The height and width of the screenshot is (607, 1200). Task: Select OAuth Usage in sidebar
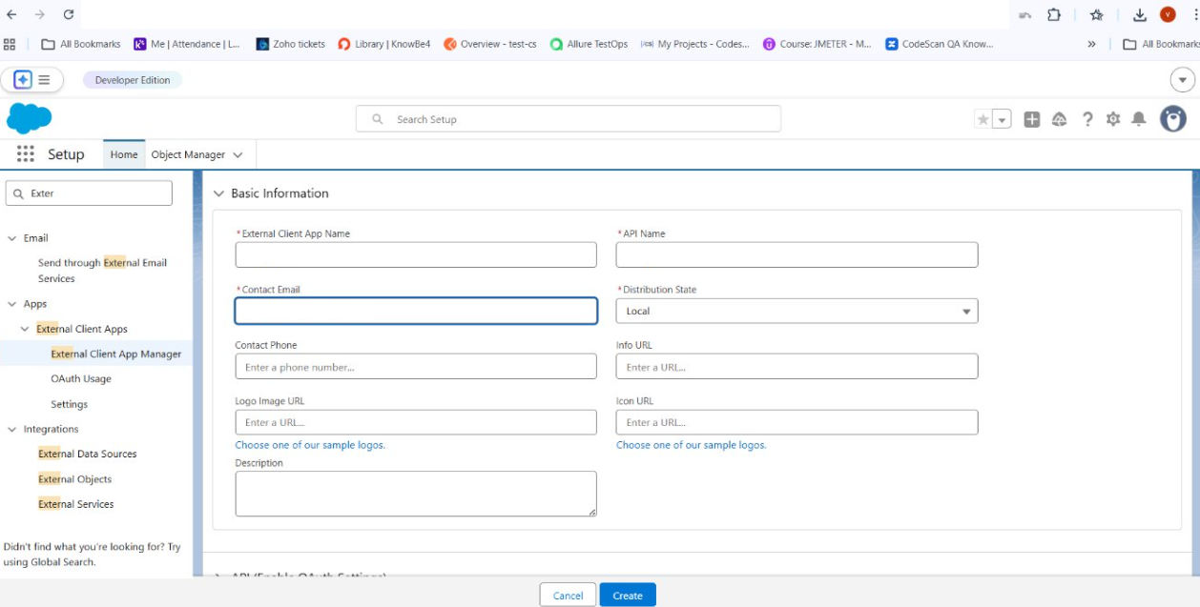(81, 379)
